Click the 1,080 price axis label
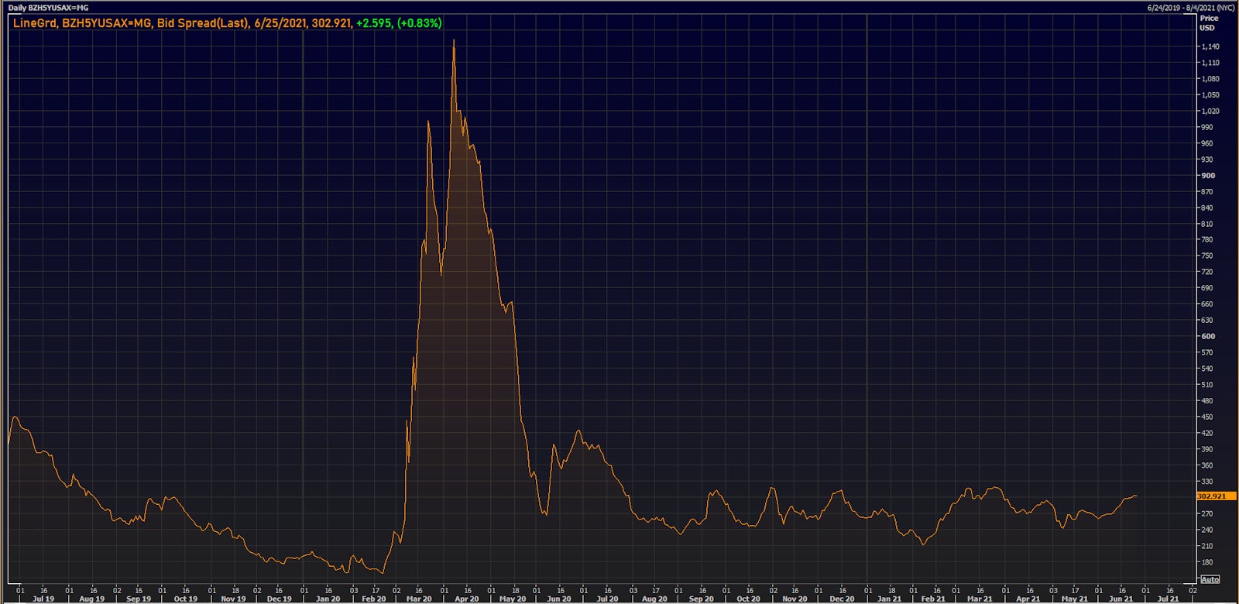Screen dimensions: 1239x604 coord(1210,79)
